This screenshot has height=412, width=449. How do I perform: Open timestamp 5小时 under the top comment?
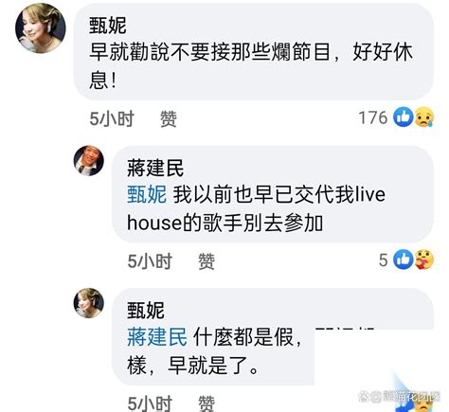(112, 118)
